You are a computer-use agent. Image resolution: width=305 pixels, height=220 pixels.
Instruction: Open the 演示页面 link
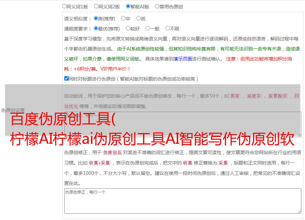click(x=182, y=59)
